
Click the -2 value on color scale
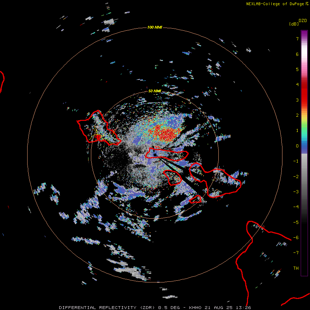(x=296, y=176)
